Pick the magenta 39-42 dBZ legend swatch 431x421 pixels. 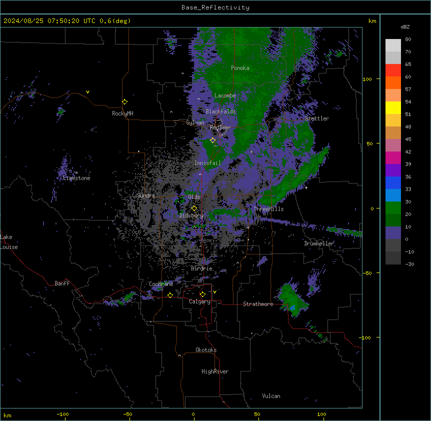[x=393, y=157]
